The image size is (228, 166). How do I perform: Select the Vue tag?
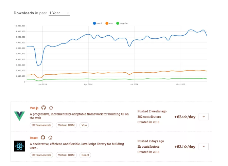pos(84,125)
